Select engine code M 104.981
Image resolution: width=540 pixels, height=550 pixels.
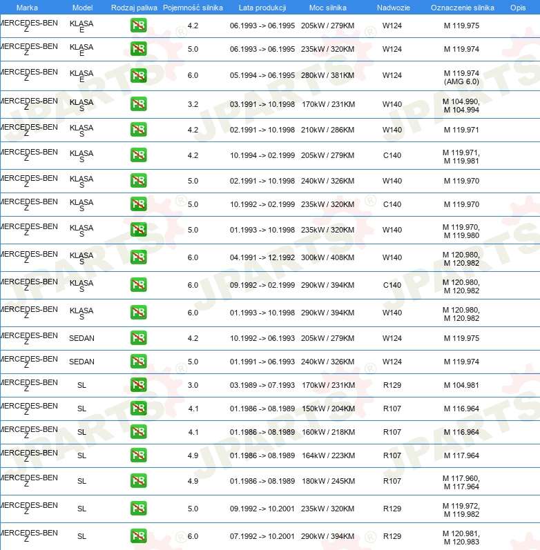pyautogui.click(x=461, y=385)
